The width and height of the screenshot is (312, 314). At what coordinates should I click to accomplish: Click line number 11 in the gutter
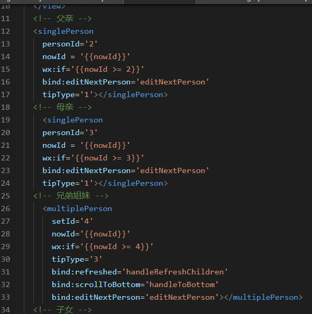click(x=5, y=18)
